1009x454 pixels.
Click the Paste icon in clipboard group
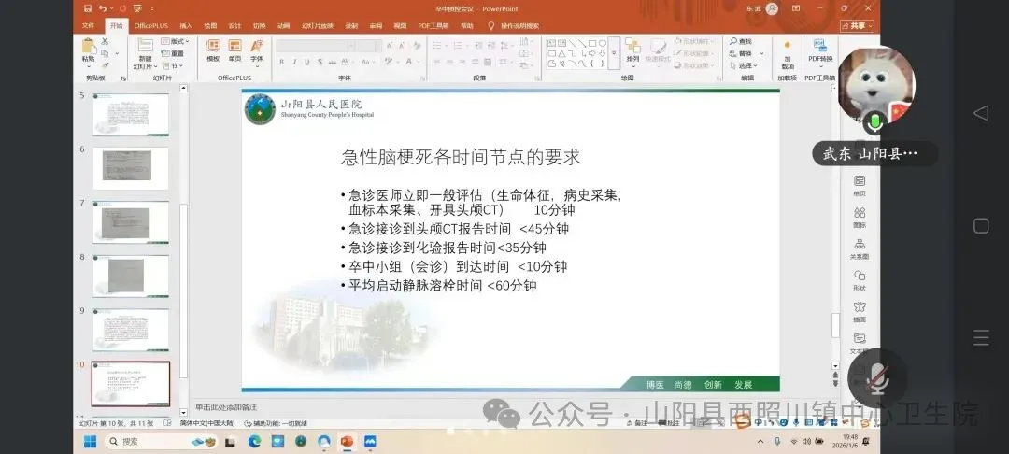click(x=88, y=47)
